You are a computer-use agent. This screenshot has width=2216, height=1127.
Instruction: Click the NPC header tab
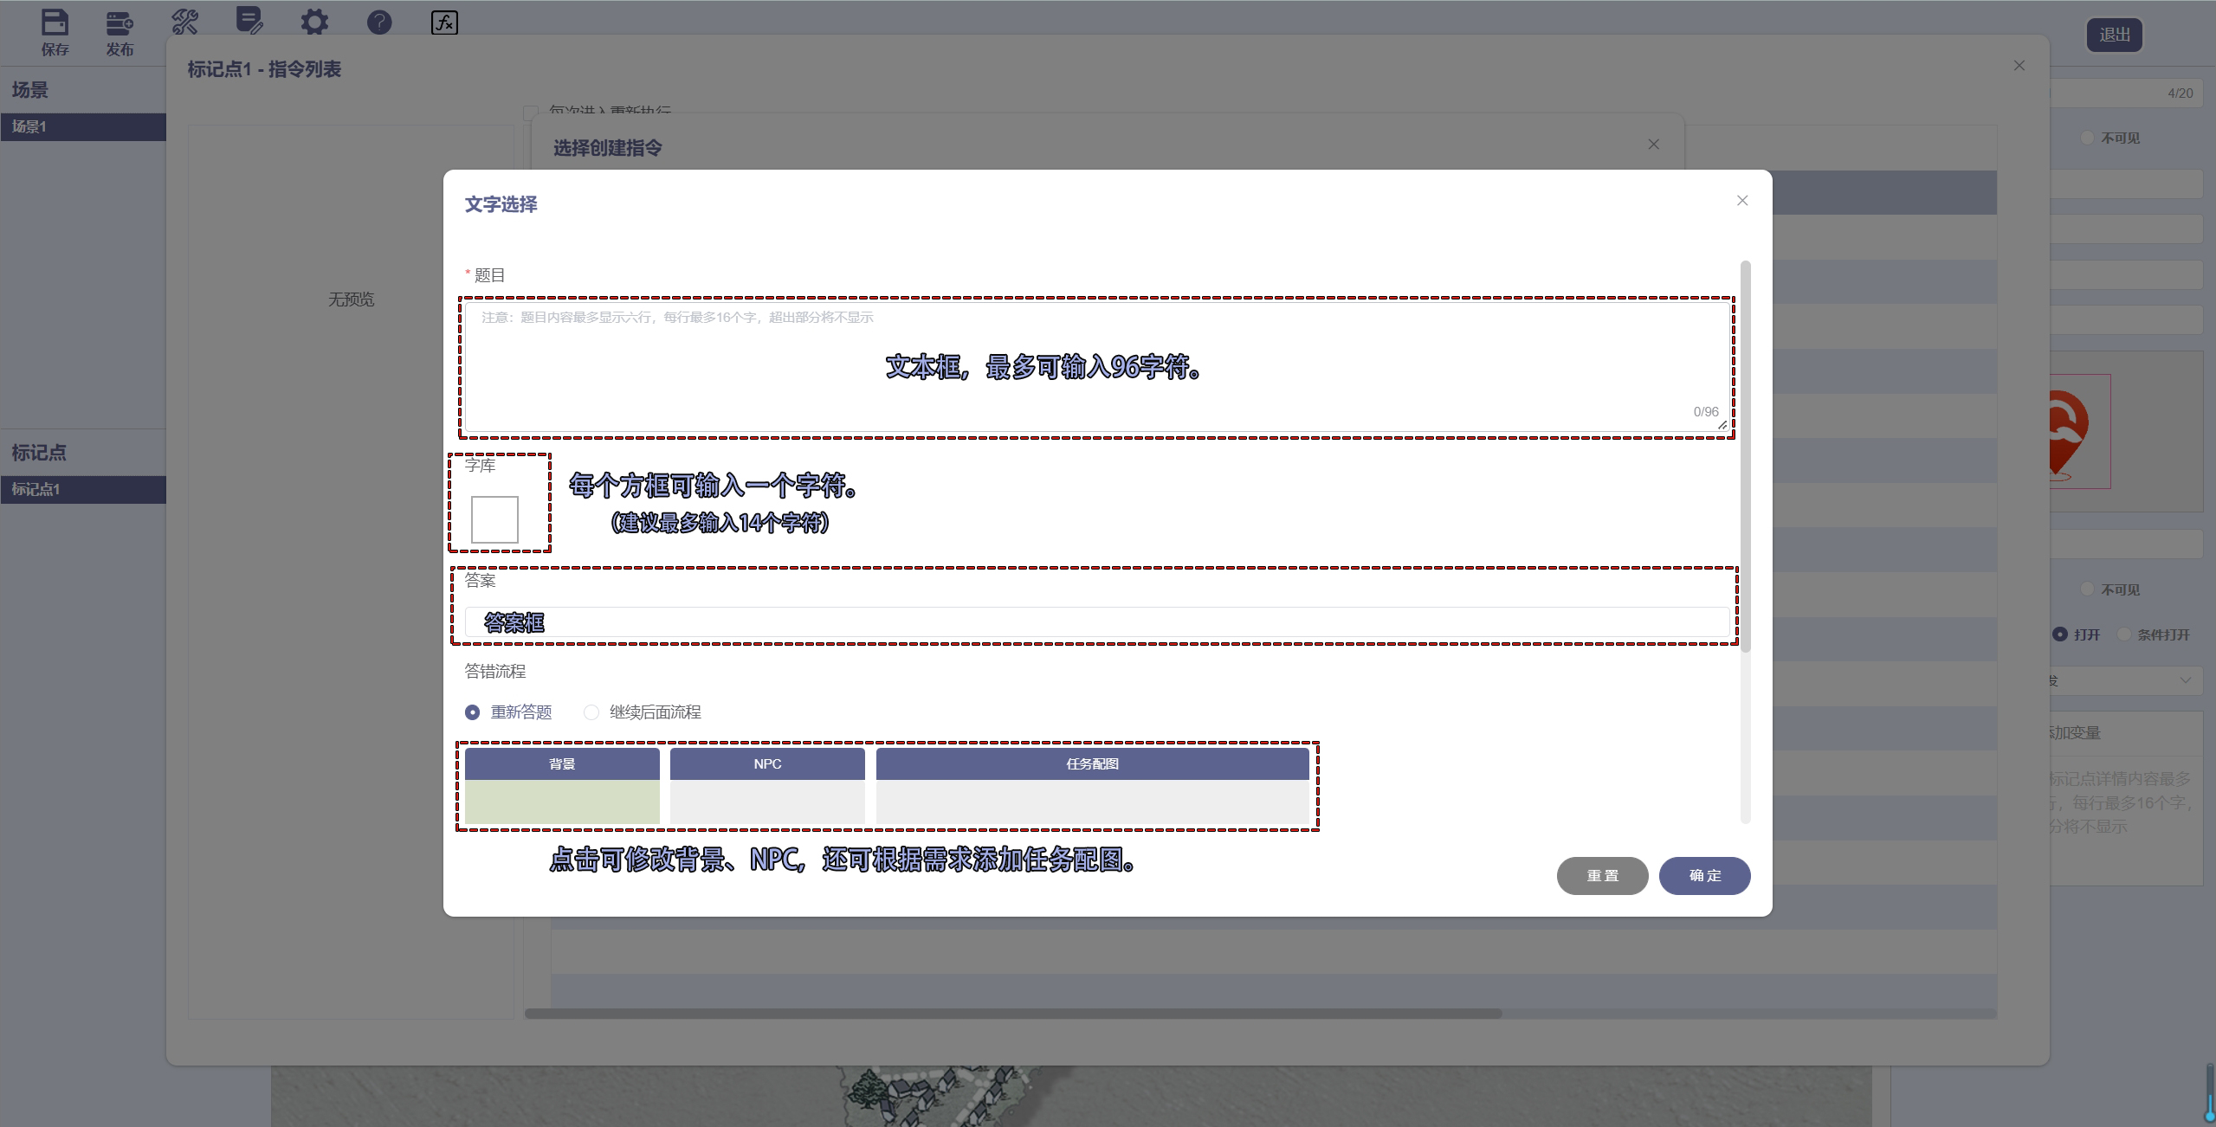coord(767,763)
